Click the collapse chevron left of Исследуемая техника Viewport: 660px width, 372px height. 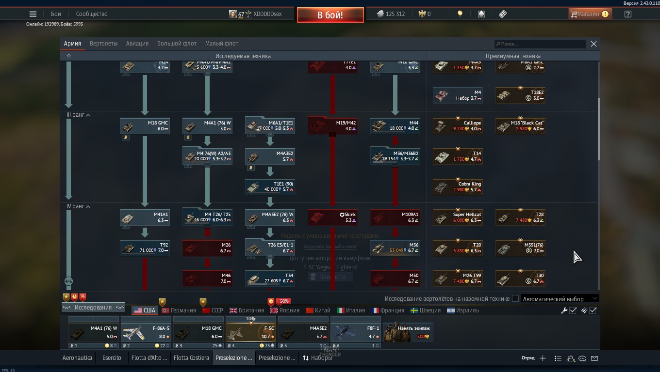point(68,56)
